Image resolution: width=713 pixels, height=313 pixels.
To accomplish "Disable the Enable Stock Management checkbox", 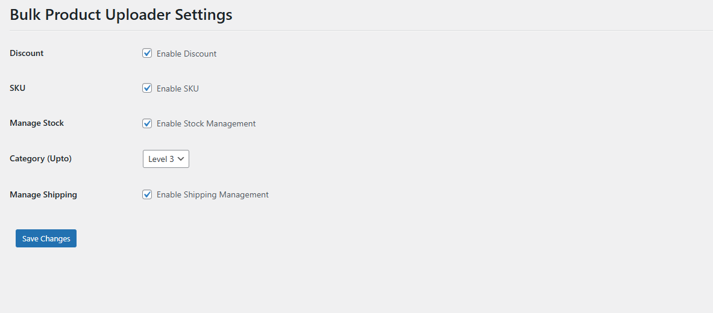I will click(x=147, y=123).
